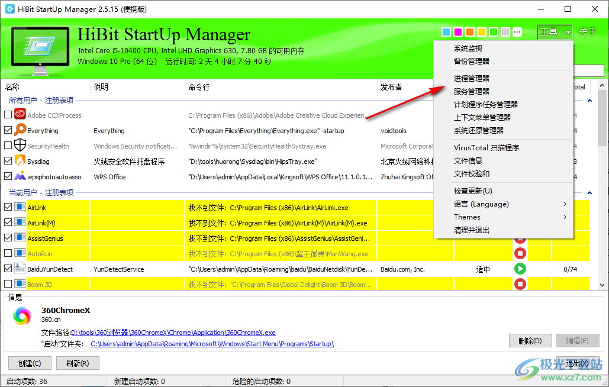Screen dimensions: 609x387
Task: Click the 创建(C) button
Action: click(30, 363)
